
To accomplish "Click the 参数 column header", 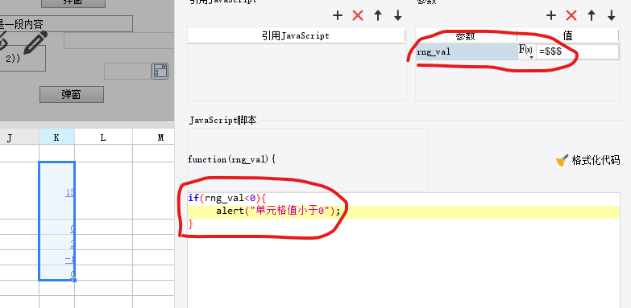I will [466, 35].
